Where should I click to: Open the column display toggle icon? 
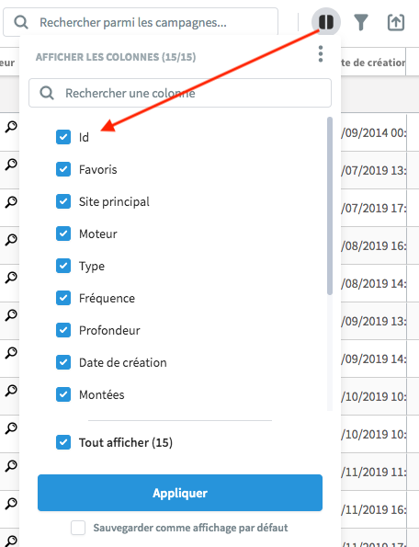(x=326, y=22)
